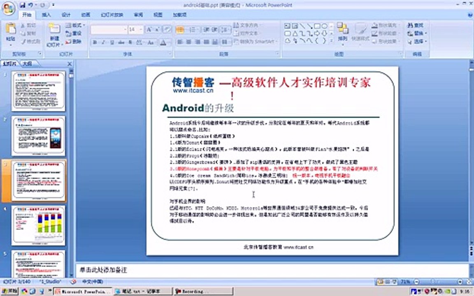The image size is (474, 296).
Task: Click Convert to SmartArt button
Action: tap(255, 42)
